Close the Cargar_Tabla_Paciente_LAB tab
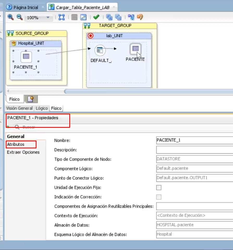Image resolution: width=233 pixels, height=250 pixels. click(114, 7)
